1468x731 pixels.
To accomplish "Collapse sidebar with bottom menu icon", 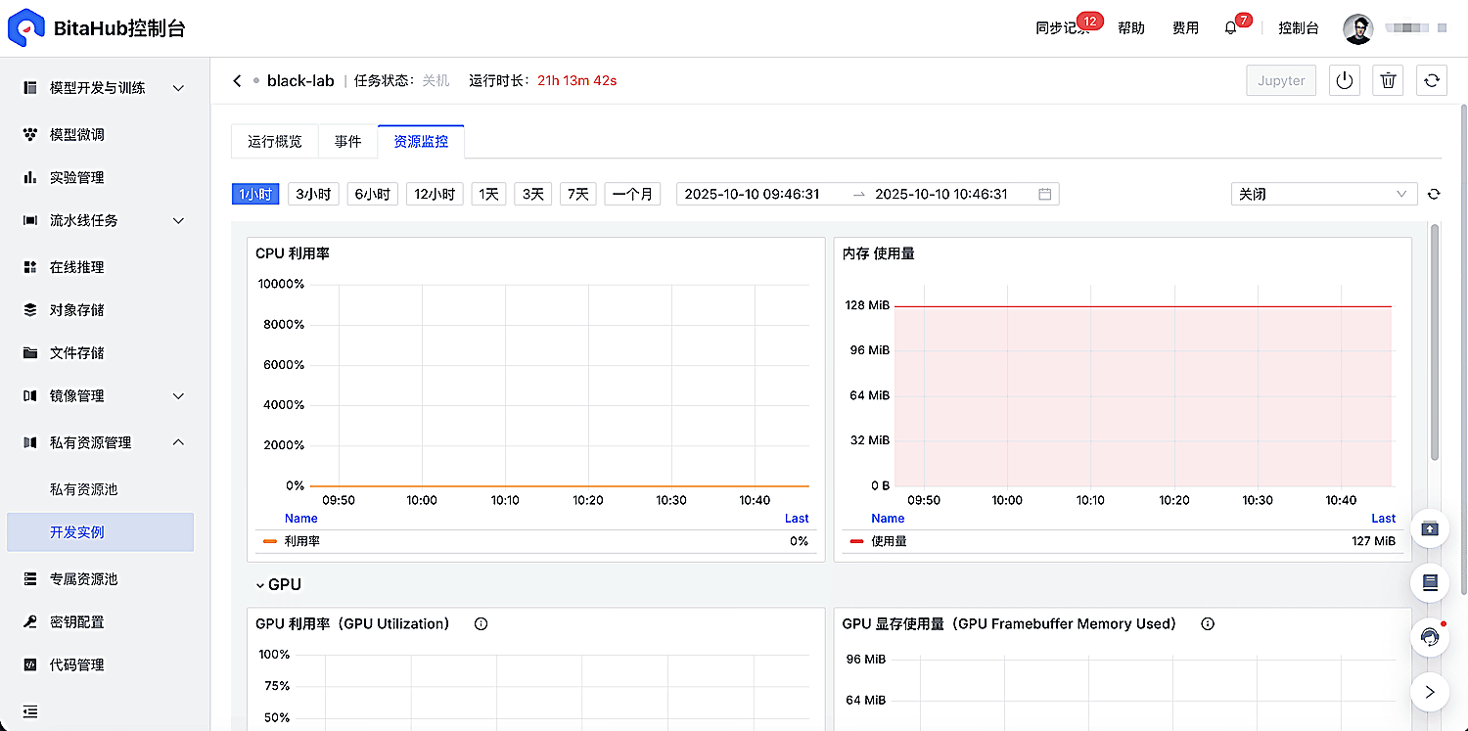I will point(30,711).
